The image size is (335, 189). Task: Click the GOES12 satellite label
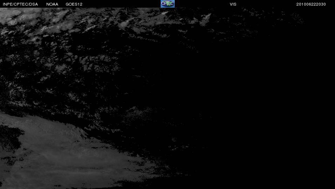pos(74,4)
